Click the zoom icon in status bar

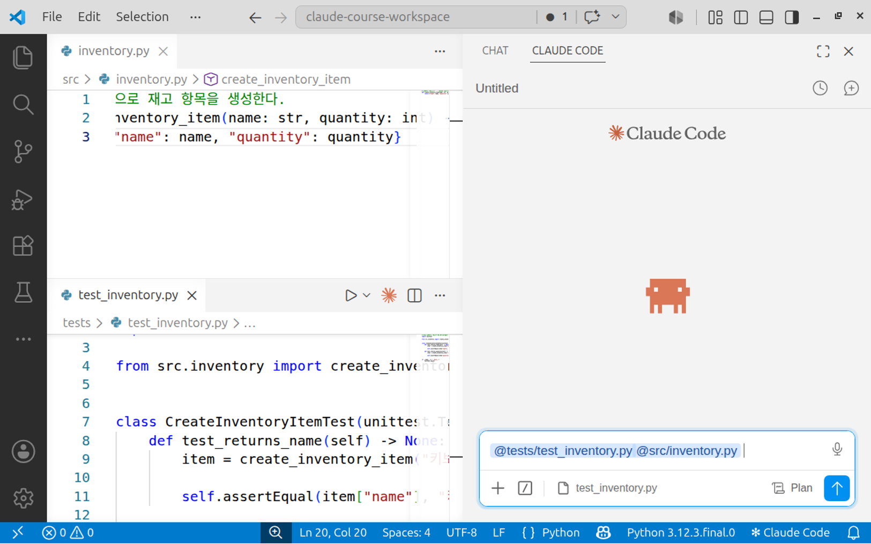pos(276,533)
